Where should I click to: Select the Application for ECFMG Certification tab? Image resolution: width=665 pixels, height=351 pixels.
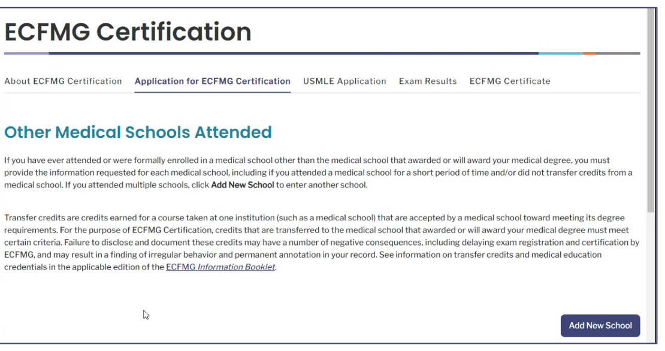213,81
